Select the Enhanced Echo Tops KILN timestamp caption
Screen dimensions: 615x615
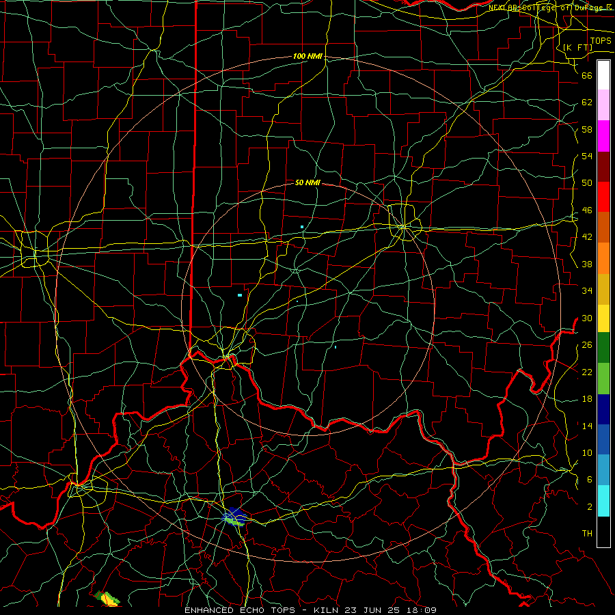[x=310, y=610]
